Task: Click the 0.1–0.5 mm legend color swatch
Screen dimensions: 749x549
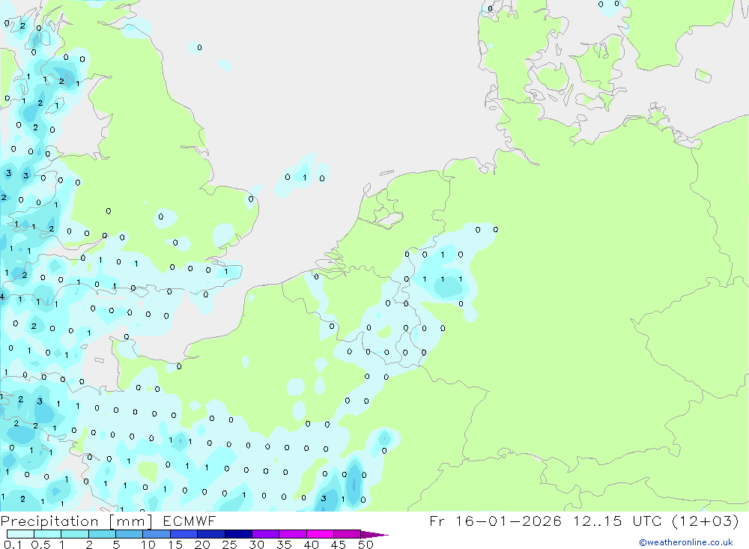Action: (x=20, y=534)
